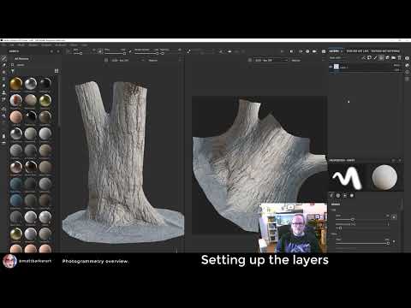411x308 pixels.
Task: Click the video camera icon in top toolbar
Action: pyautogui.click(x=314, y=51)
